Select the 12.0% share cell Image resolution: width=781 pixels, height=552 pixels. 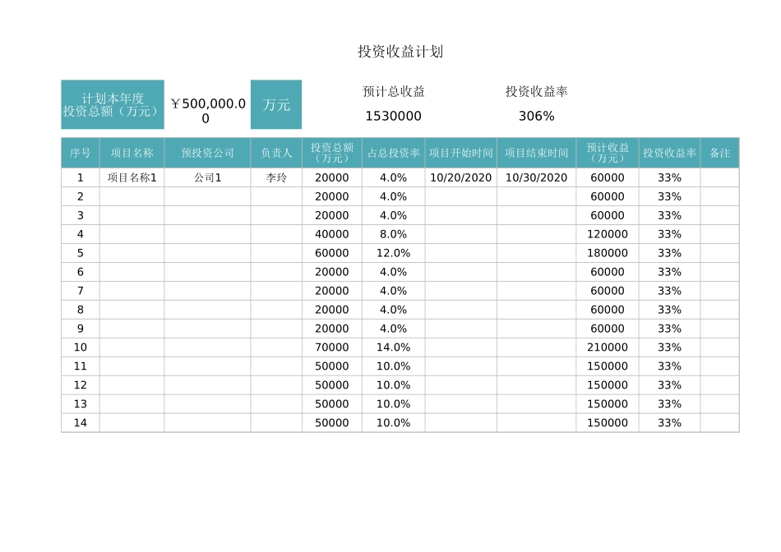pos(394,253)
